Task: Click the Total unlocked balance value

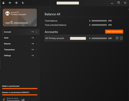Action: coord(101,25)
